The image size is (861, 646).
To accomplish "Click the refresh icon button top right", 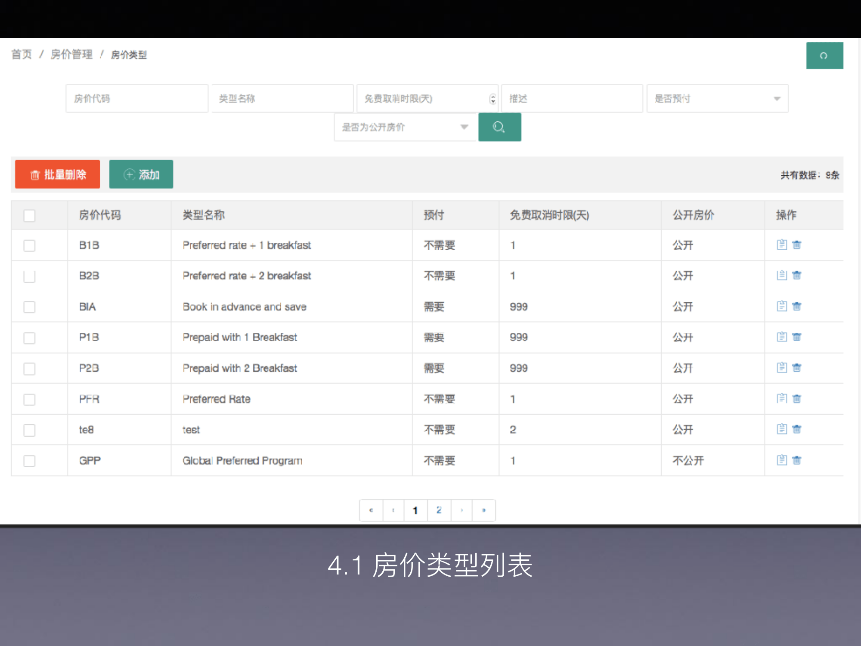I will [824, 56].
